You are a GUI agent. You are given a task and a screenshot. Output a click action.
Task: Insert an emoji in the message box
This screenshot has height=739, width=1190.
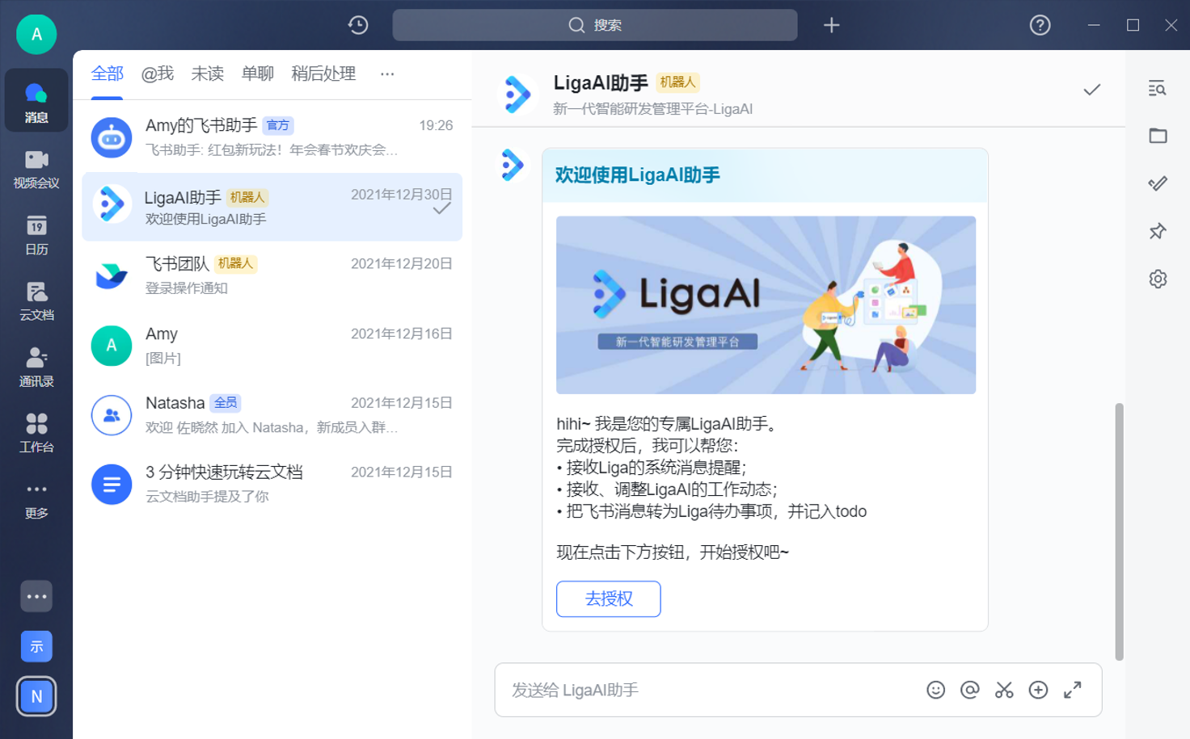pyautogui.click(x=936, y=691)
